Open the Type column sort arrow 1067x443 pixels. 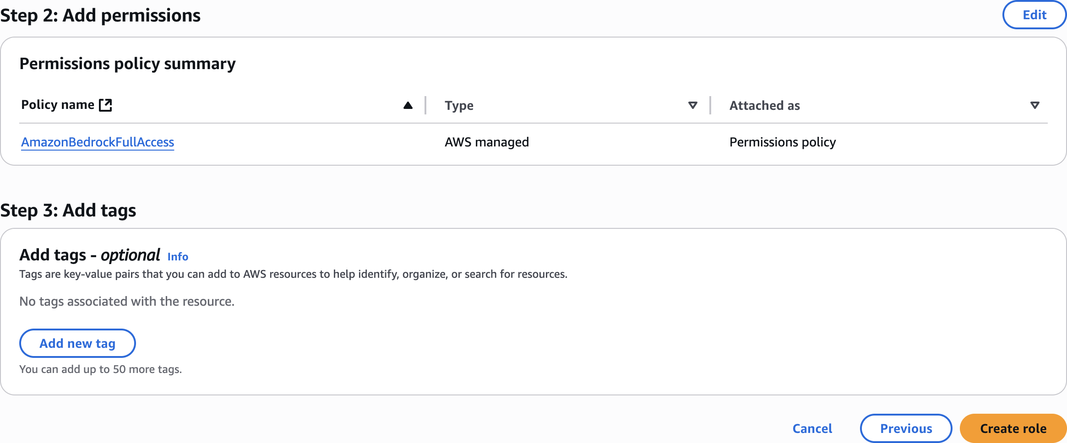pos(693,106)
